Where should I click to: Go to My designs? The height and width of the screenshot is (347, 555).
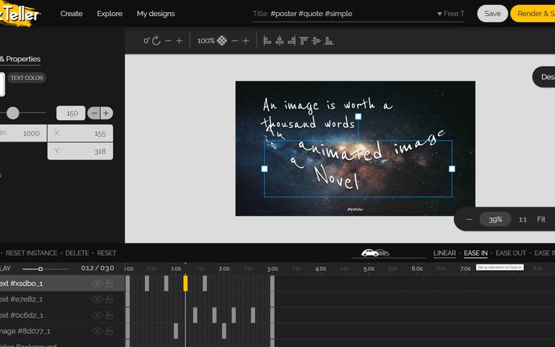point(155,13)
